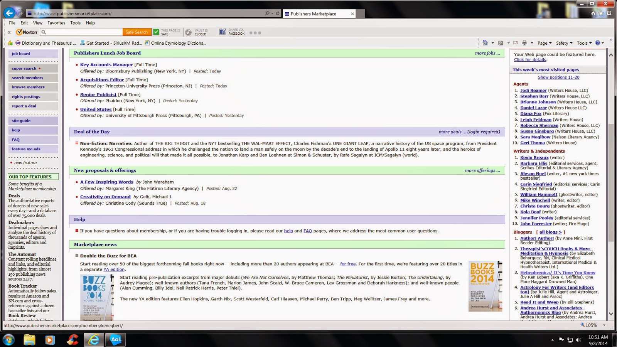Open the Norton Vault is Closed icon
This screenshot has width=617, height=347.
click(x=188, y=32)
